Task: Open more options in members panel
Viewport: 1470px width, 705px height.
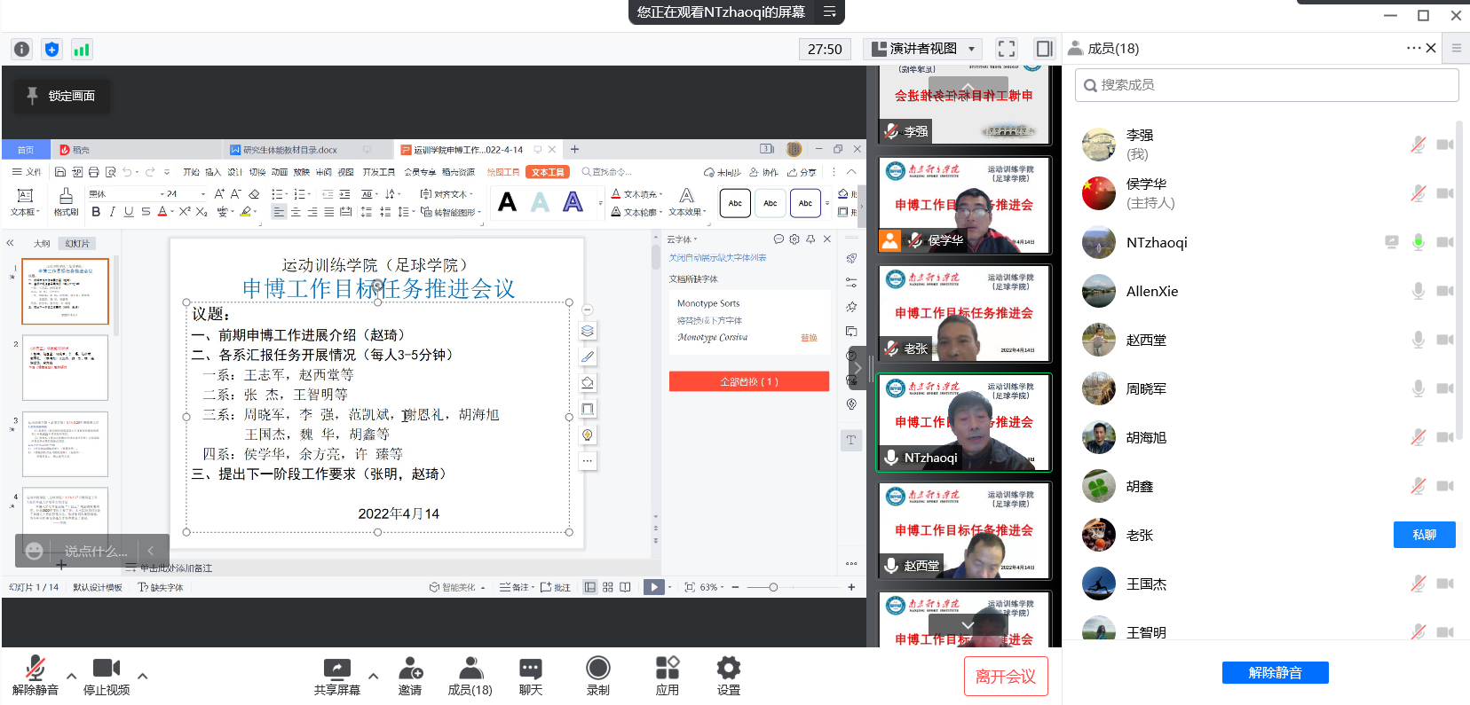Action: click(x=1413, y=48)
